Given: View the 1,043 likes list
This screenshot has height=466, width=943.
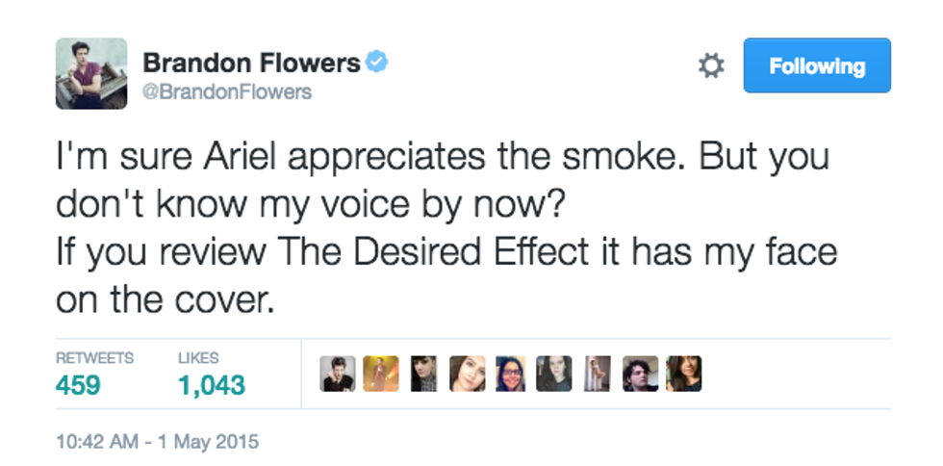Looking at the screenshot, I should point(211,386).
